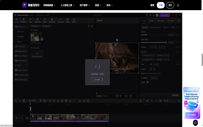203x127 pixels.
Task: Click the delete trash icon in timeline toolbar
Action: 24,101
